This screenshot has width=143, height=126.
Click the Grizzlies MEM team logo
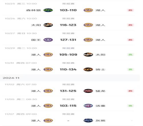pyautogui.click(x=88, y=121)
